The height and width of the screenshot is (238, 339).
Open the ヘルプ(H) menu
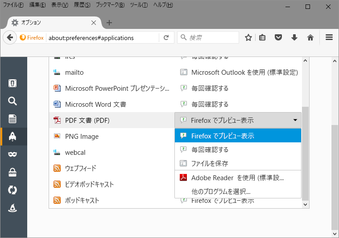(163, 5)
